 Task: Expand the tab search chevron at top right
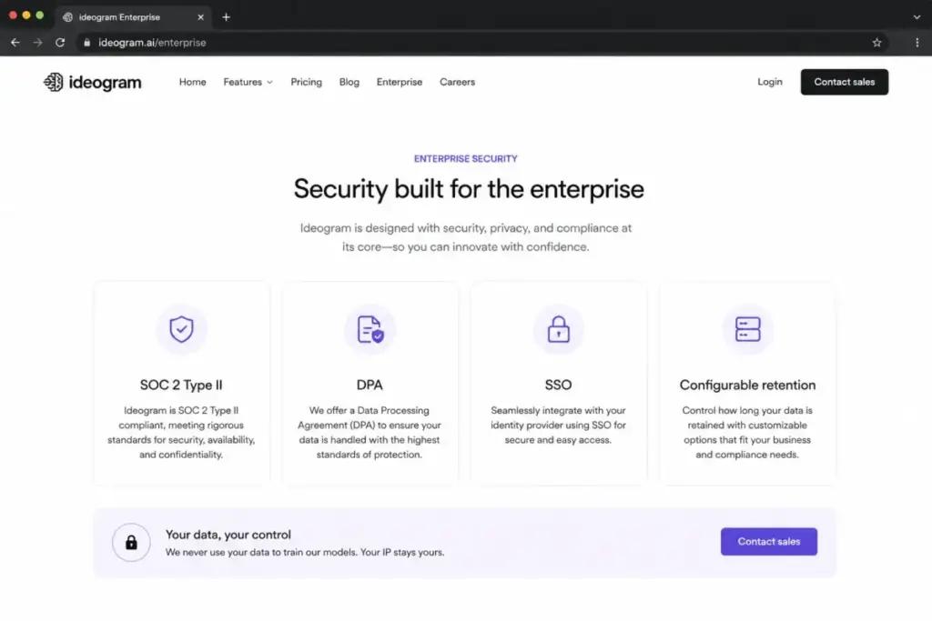click(x=917, y=17)
